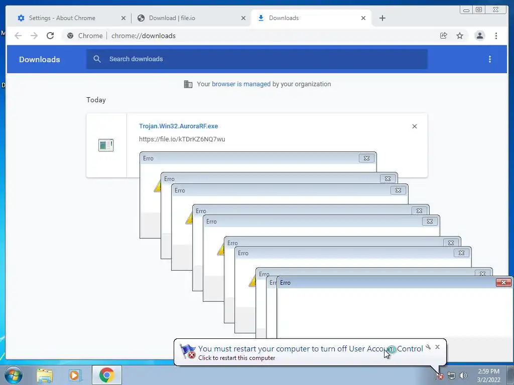Close the frontmost Erro dialog with red X

(503, 282)
